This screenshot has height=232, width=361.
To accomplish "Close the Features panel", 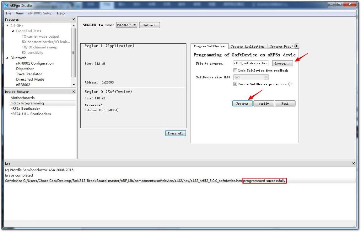I will click(x=74, y=19).
